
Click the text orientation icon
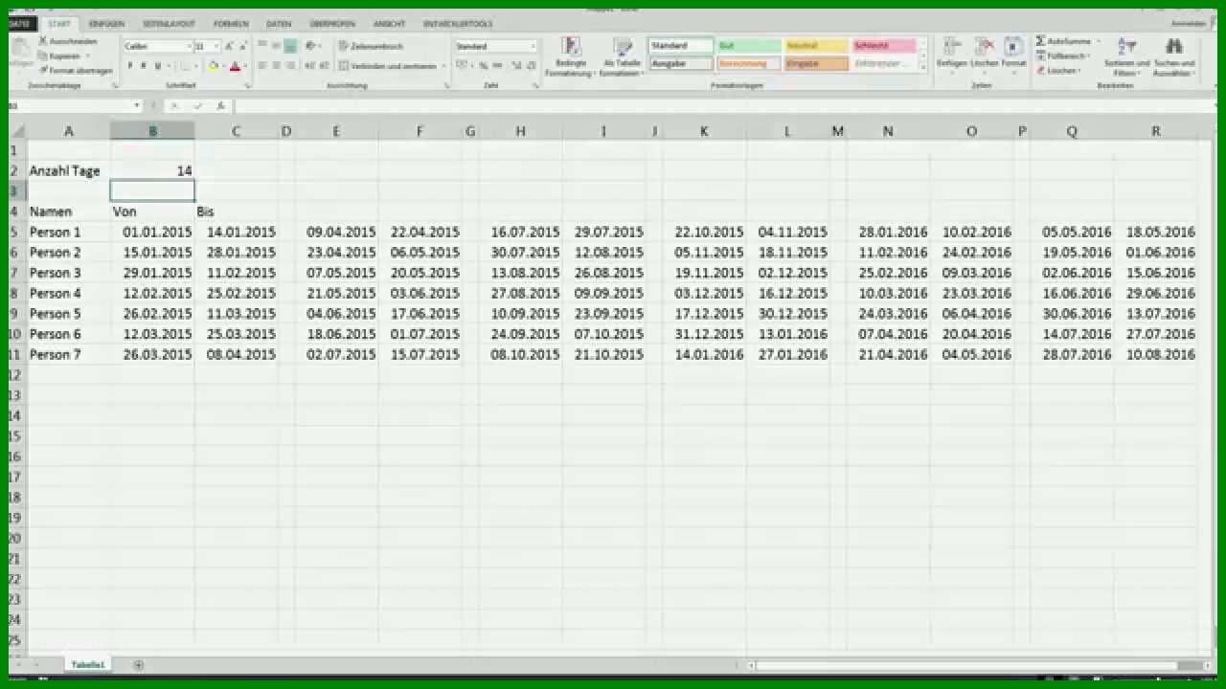tap(311, 46)
